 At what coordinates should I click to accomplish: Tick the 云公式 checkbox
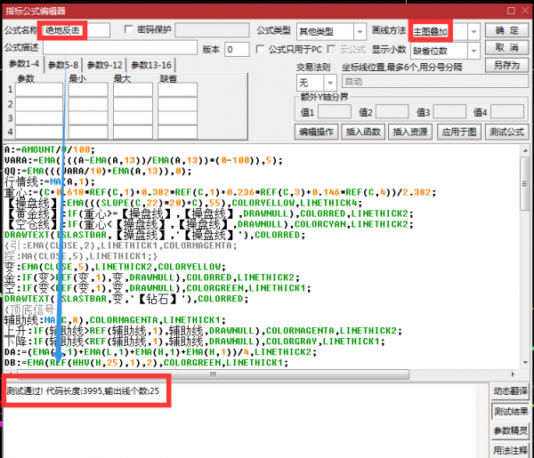tap(332, 49)
